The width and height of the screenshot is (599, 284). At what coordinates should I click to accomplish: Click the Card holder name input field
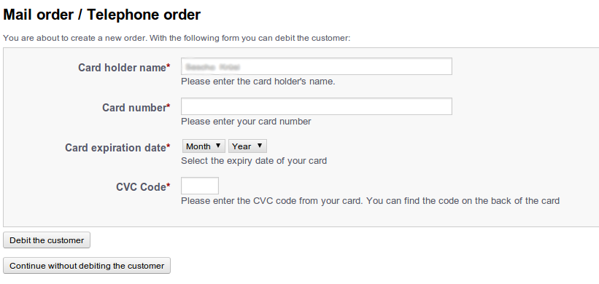click(317, 66)
